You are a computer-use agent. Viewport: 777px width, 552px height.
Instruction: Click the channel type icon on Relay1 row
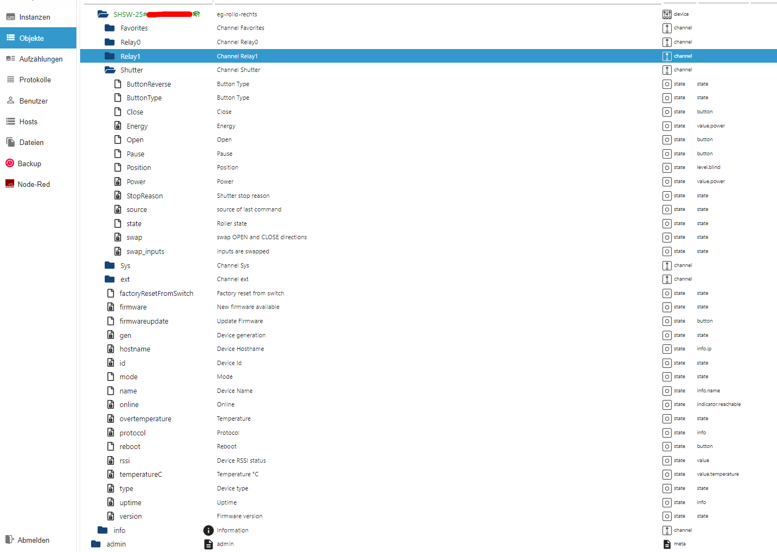667,56
